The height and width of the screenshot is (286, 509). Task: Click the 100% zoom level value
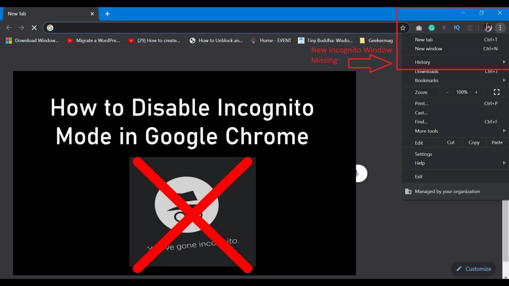click(462, 92)
